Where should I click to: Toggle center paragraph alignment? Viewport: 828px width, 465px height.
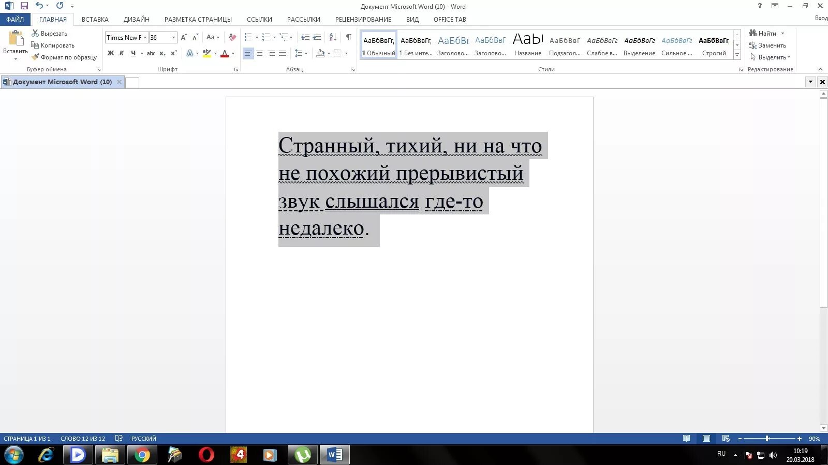(x=259, y=53)
